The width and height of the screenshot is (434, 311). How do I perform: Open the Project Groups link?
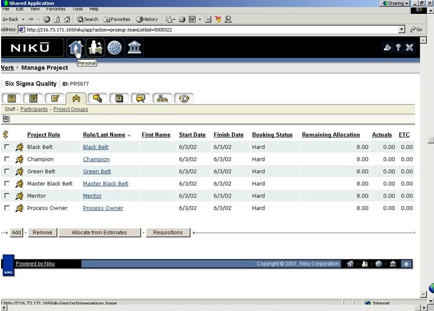[71, 109]
